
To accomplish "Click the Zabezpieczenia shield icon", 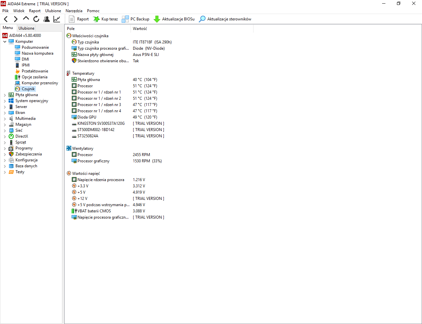I will click(11, 154).
